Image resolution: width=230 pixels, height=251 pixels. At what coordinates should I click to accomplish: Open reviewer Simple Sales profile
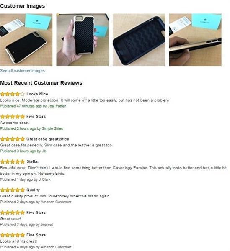click(x=52, y=128)
